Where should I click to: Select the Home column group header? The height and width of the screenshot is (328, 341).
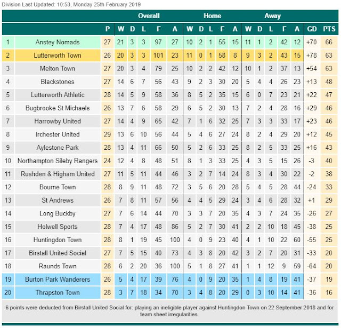point(212,16)
